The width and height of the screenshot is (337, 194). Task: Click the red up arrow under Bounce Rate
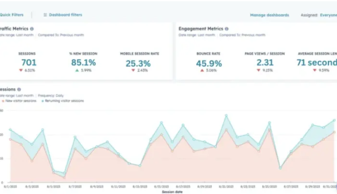[x=202, y=70]
